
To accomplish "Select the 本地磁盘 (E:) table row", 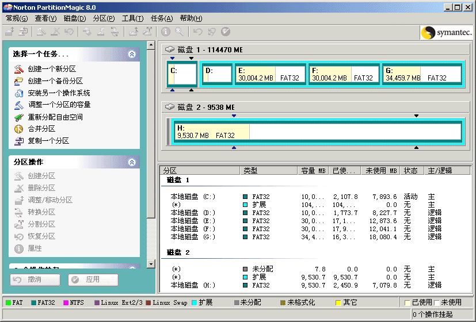I will pyautogui.click(x=316, y=221).
